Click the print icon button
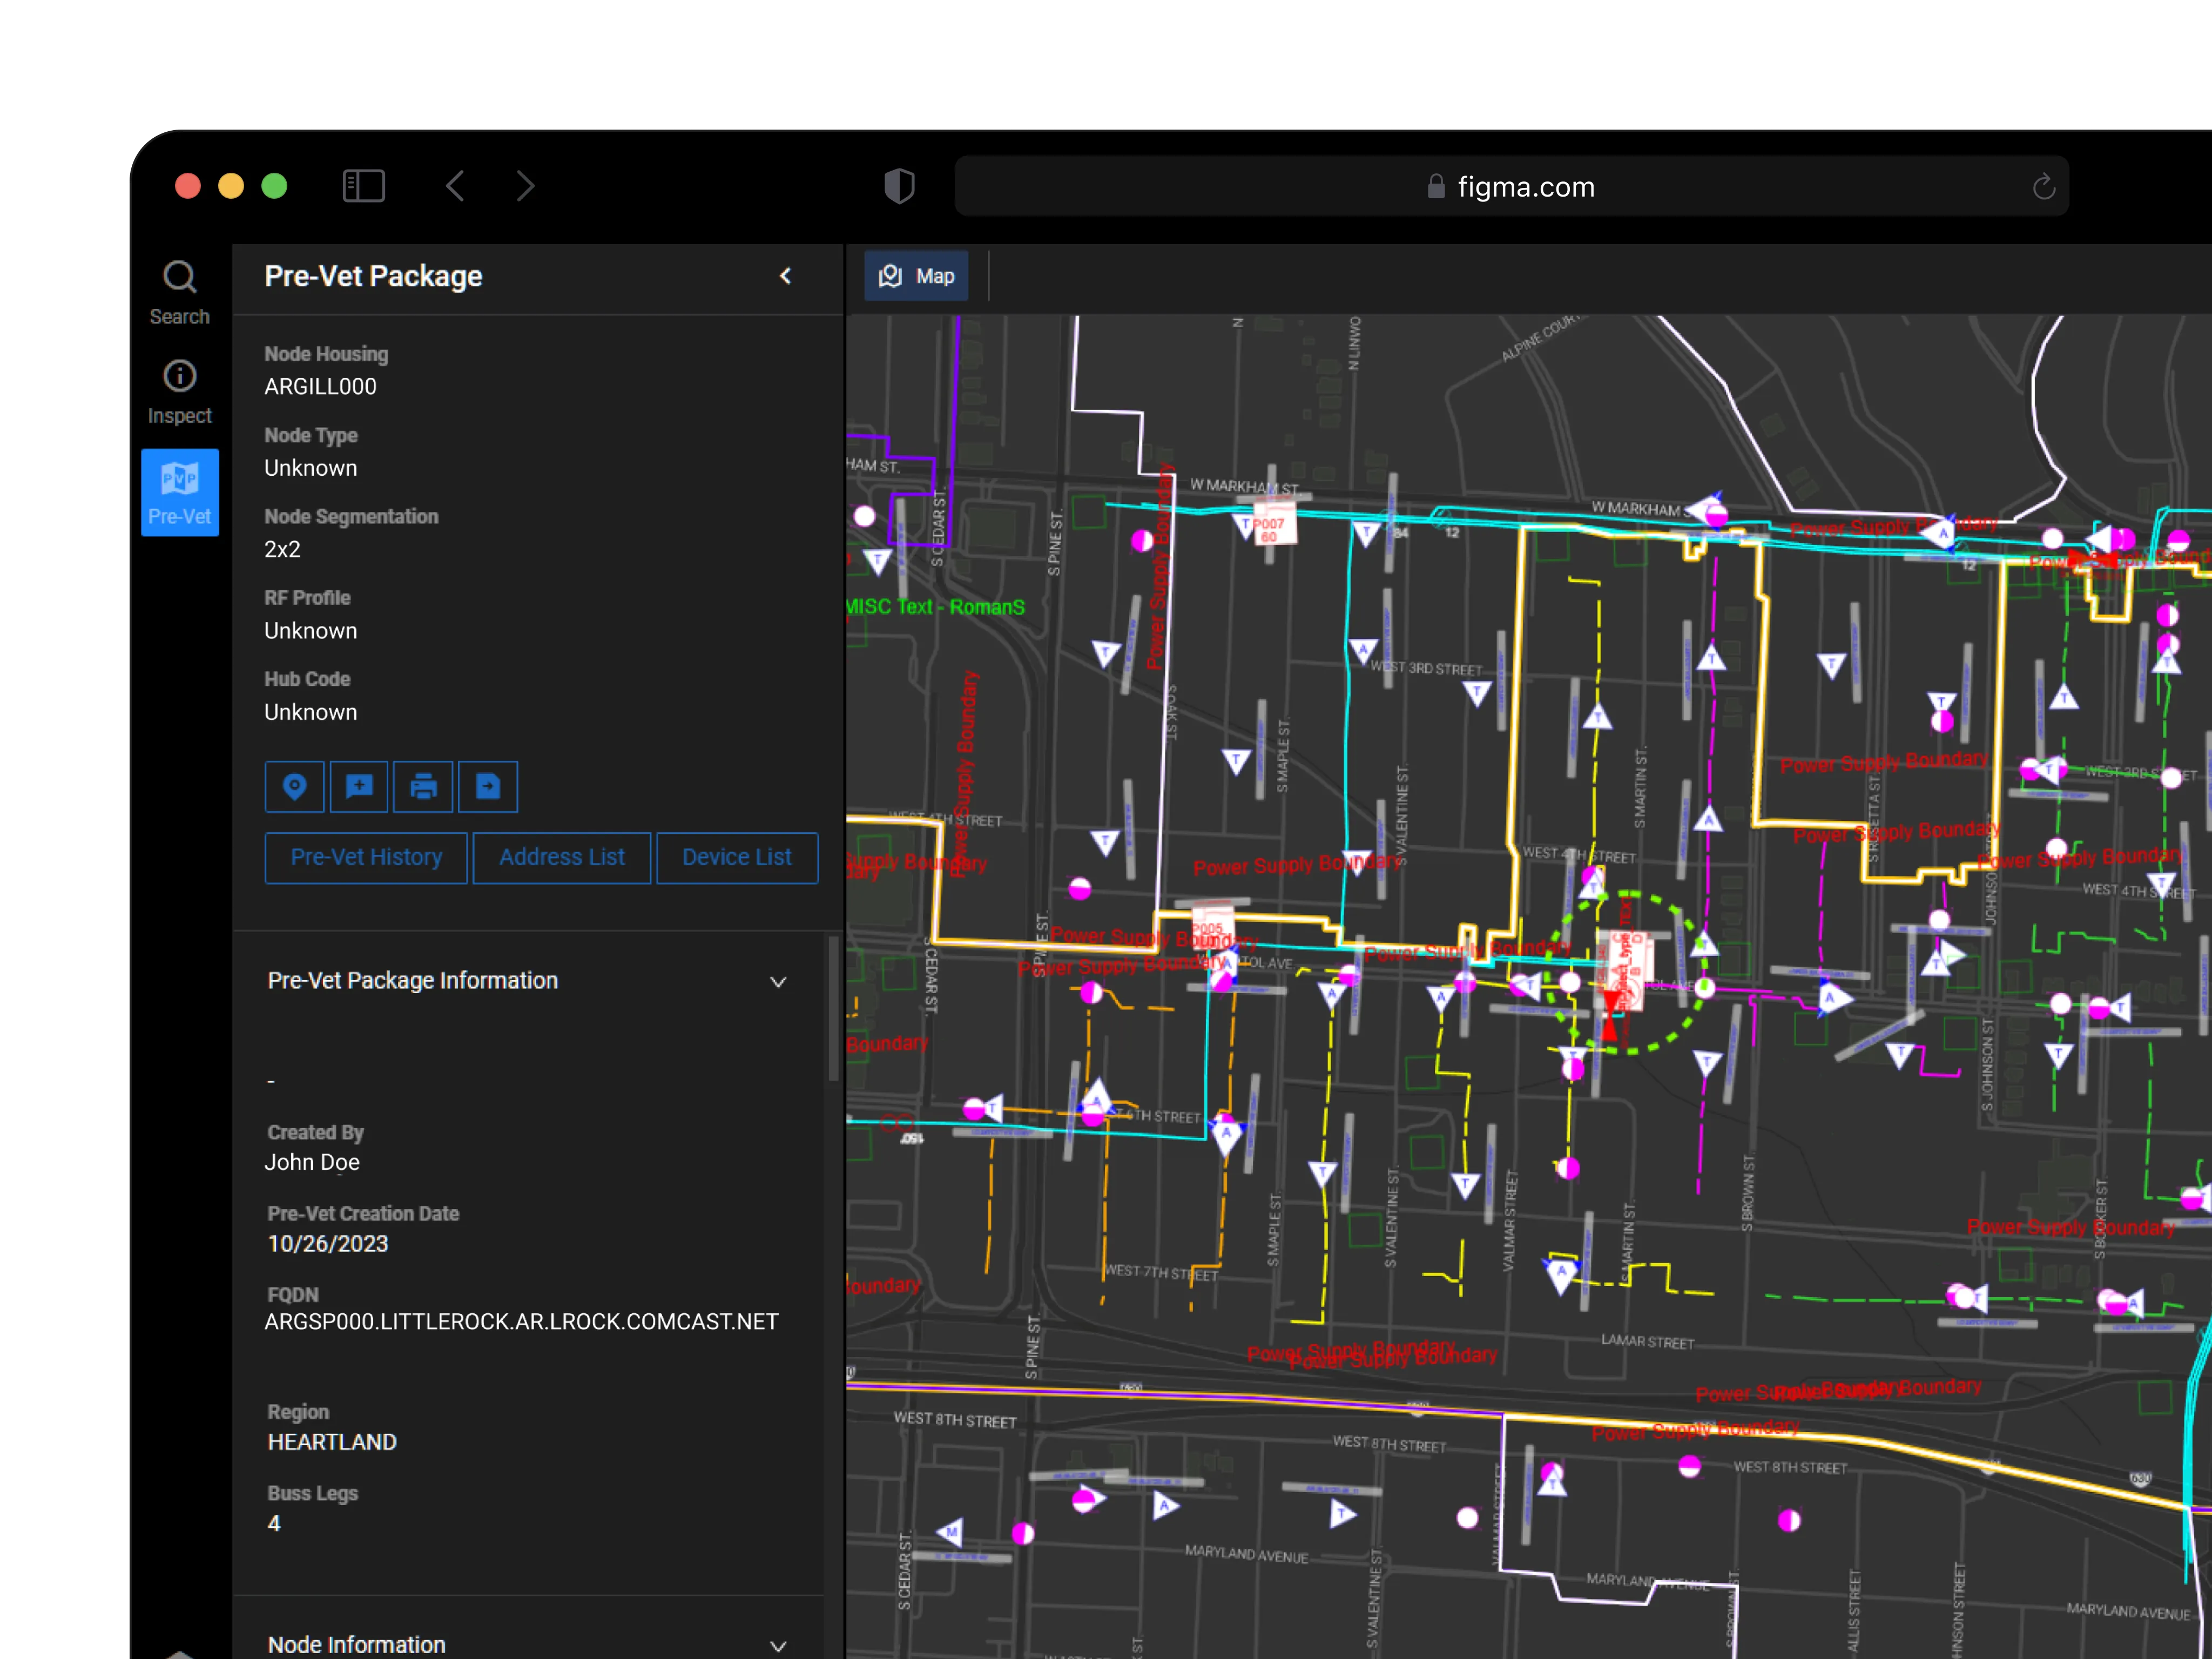This screenshot has width=2212, height=1659. pos(423,787)
